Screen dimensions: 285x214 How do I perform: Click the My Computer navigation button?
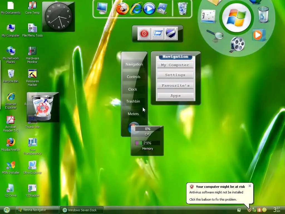175,65
